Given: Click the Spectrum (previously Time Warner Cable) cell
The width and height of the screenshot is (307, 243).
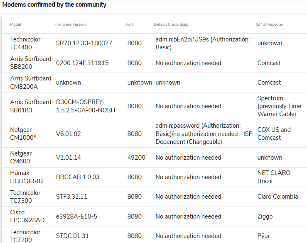Looking at the screenshot, I should pyautogui.click(x=279, y=106).
